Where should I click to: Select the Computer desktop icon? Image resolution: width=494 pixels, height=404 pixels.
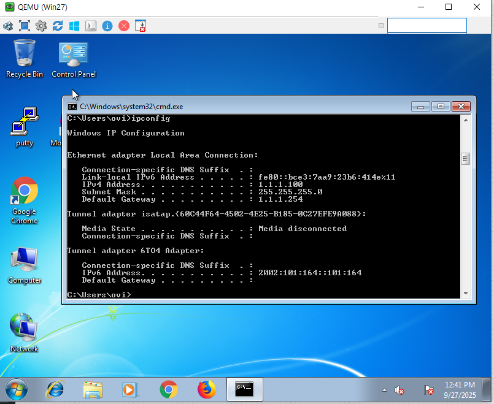pyautogui.click(x=25, y=266)
